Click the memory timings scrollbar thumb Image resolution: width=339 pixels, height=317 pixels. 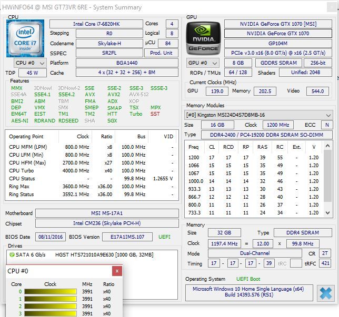click(x=327, y=176)
